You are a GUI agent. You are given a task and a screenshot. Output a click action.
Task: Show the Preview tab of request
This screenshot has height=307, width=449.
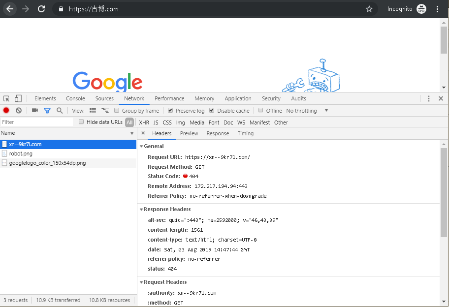click(189, 133)
